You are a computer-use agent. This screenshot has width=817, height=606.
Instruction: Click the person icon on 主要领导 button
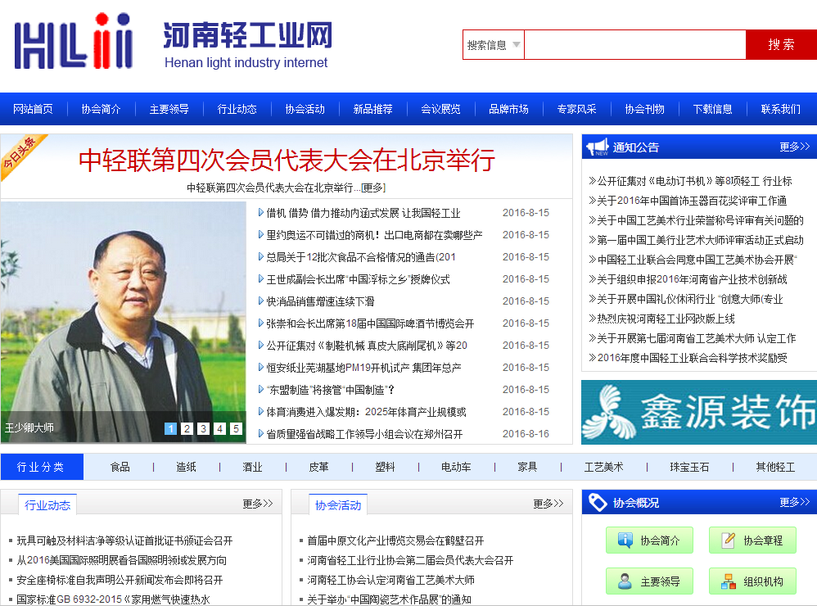tap(625, 581)
